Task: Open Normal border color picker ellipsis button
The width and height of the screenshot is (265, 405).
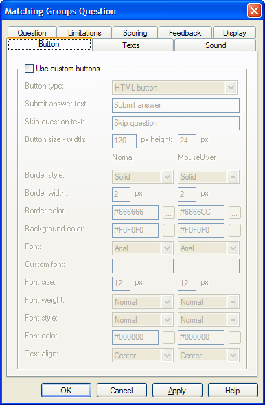Action: point(168,212)
